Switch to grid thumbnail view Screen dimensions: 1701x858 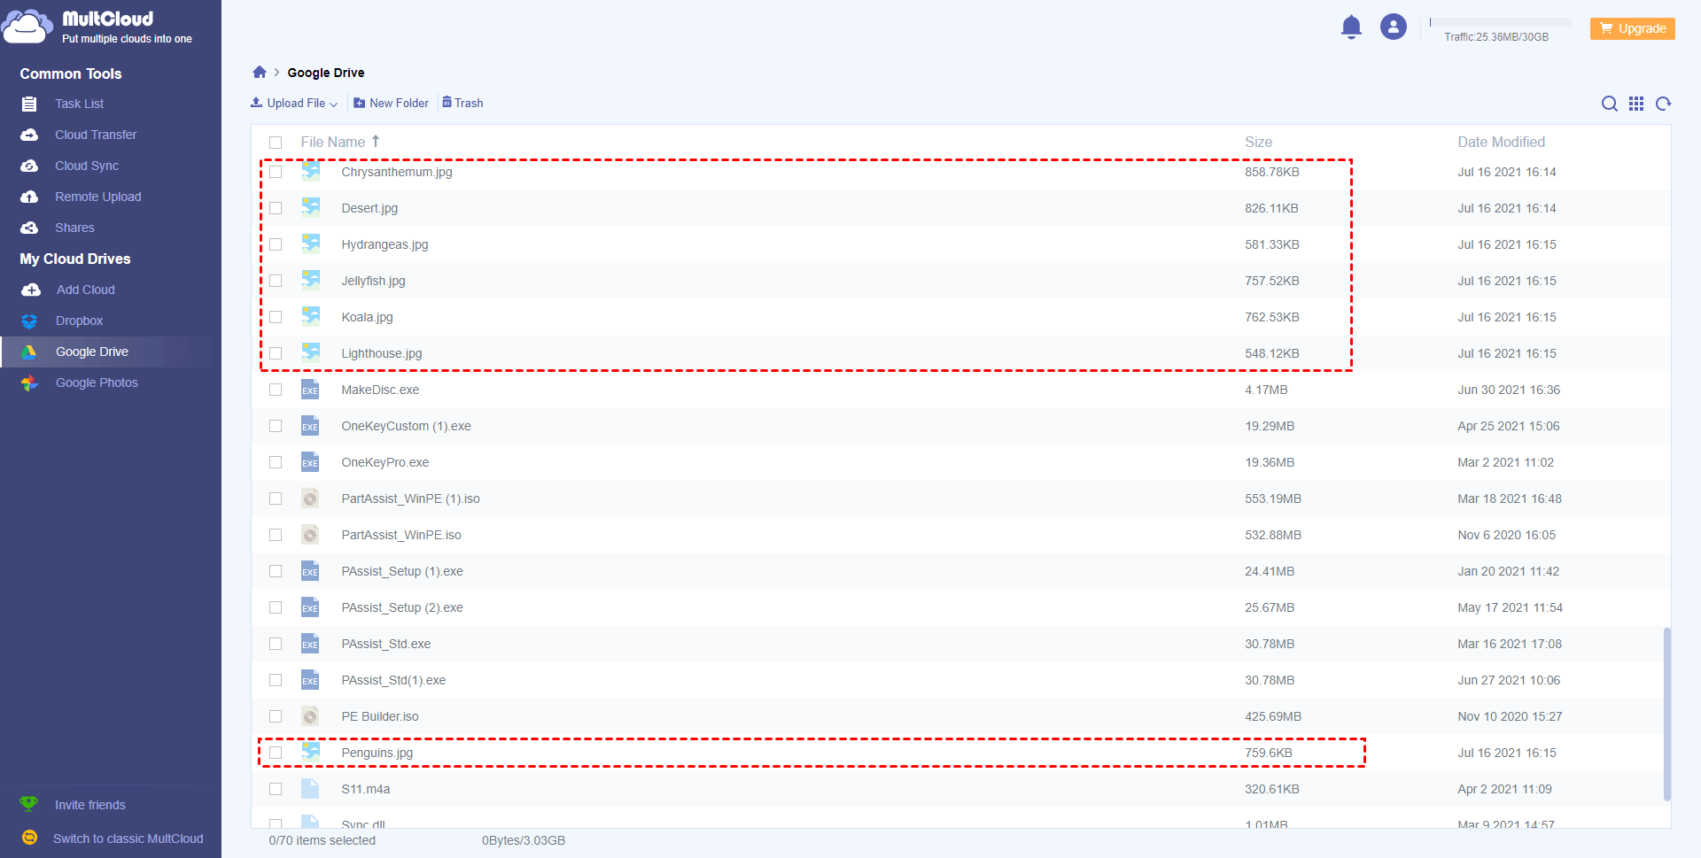tap(1636, 104)
